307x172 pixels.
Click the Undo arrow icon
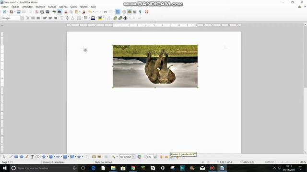click(90, 12)
